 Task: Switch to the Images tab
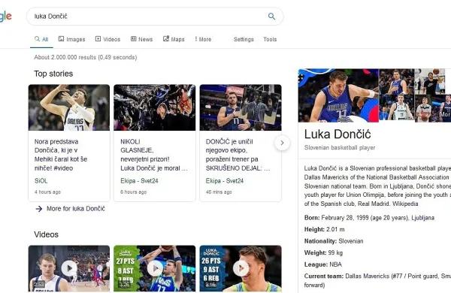(71, 39)
